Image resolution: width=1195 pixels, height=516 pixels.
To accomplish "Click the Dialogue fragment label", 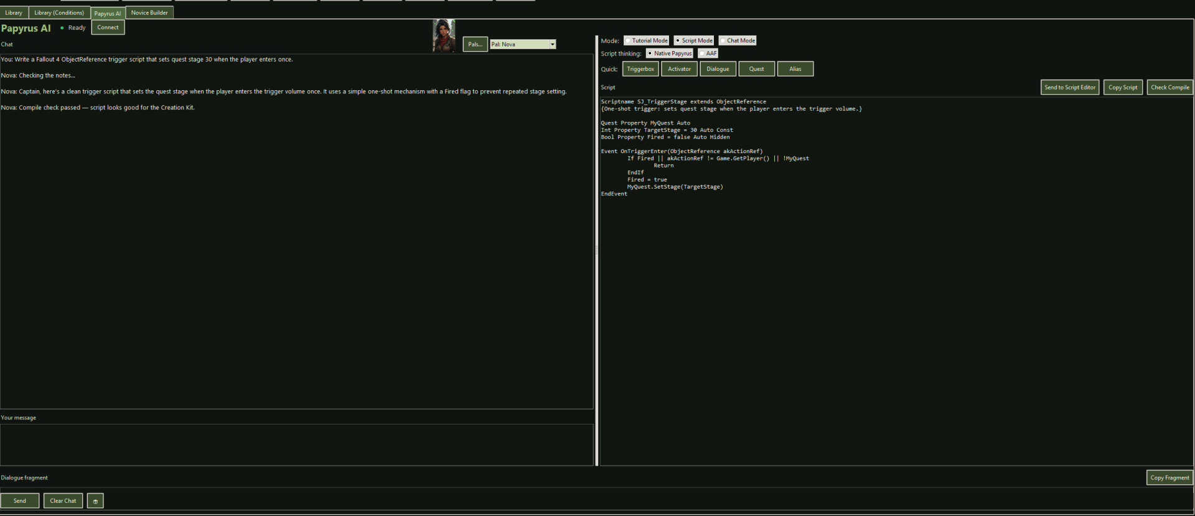I will coord(24,478).
